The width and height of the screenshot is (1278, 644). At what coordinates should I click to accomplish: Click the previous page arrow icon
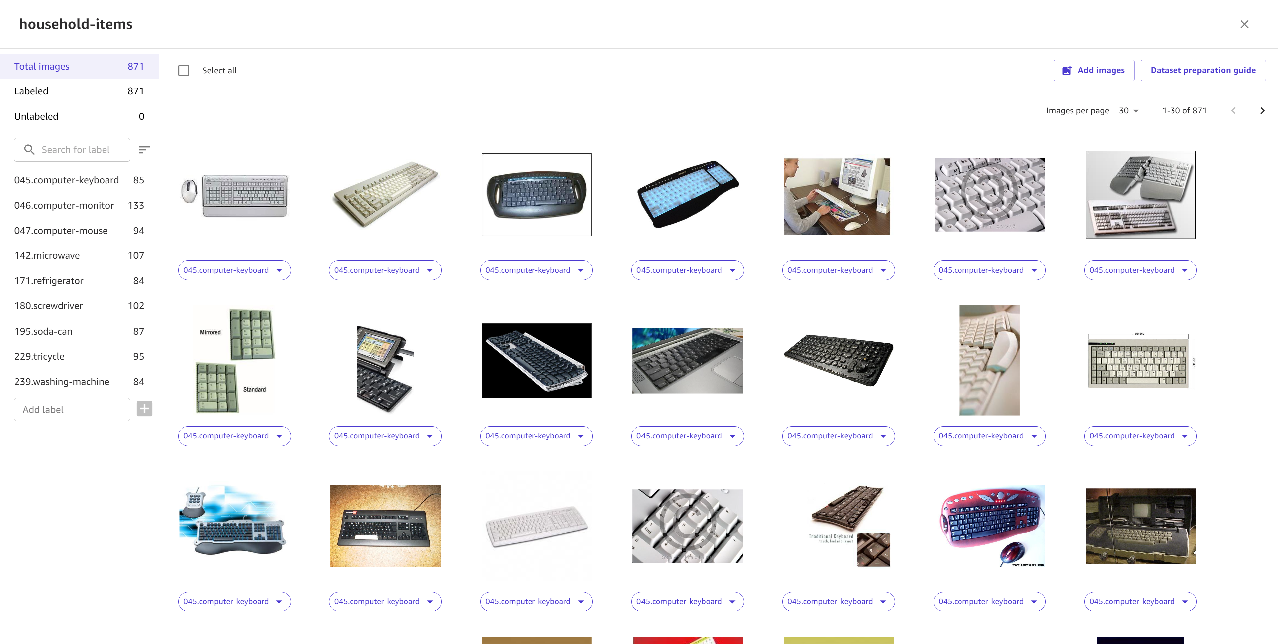1234,111
